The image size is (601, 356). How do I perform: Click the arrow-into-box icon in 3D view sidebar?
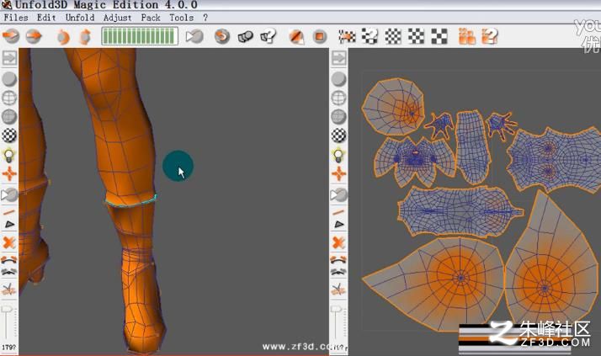pos(9,58)
